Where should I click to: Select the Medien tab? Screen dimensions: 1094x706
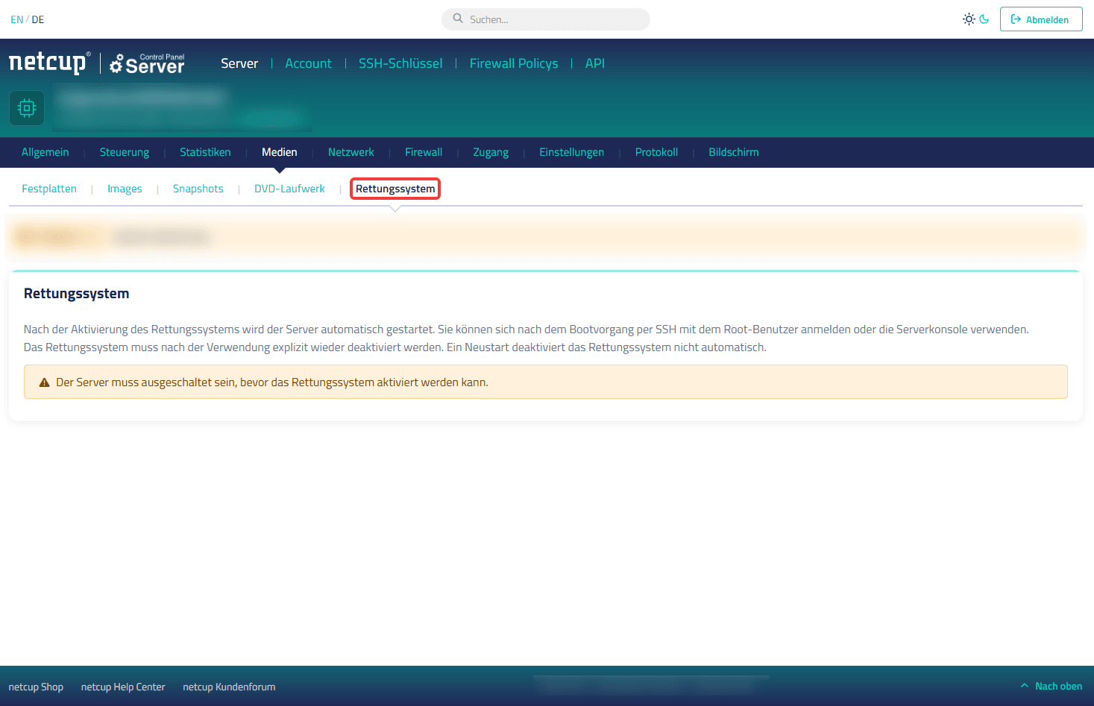point(280,152)
